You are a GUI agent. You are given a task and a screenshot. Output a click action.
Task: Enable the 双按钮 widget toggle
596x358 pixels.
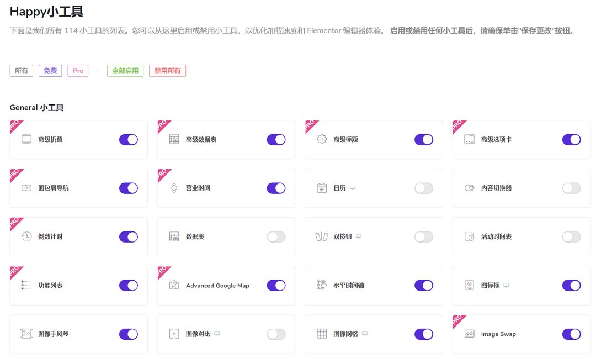[424, 236]
